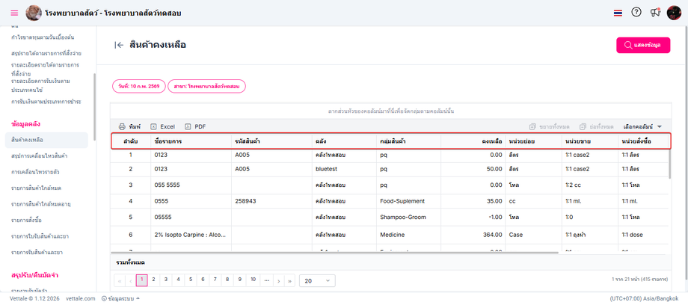Screen dimensions: 688x305
Task: Click the collapse arrow beside สินค้าคงเหลือ title
Action: pyautogui.click(x=118, y=45)
